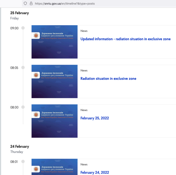The height and width of the screenshot is (175, 176).
Task: Click the inspectorate emblem in 08:01 thumbnail
Action: [x=36, y=169]
